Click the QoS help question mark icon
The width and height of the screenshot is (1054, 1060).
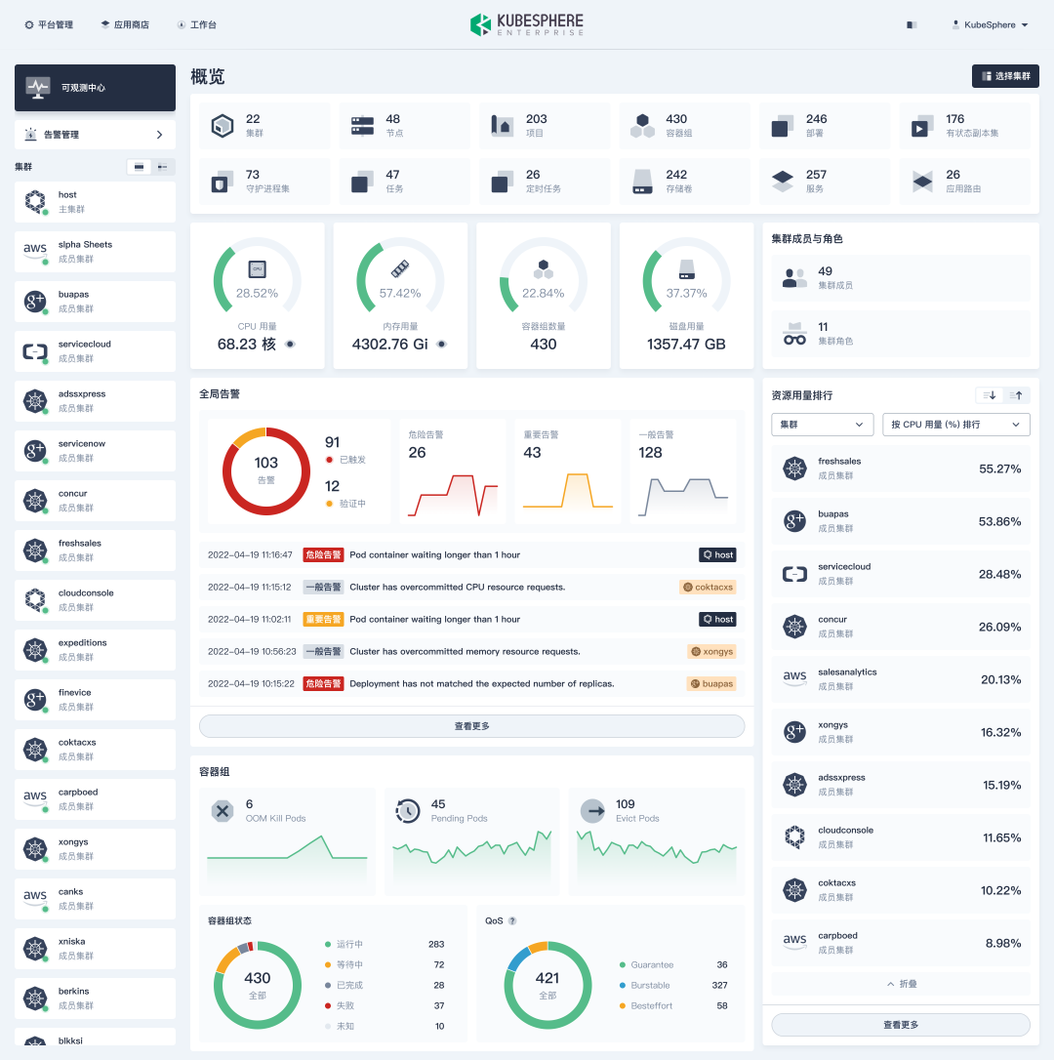point(512,920)
